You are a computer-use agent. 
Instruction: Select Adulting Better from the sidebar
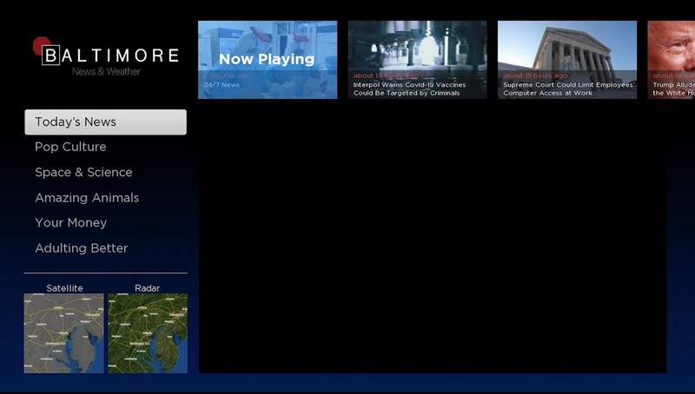click(81, 248)
